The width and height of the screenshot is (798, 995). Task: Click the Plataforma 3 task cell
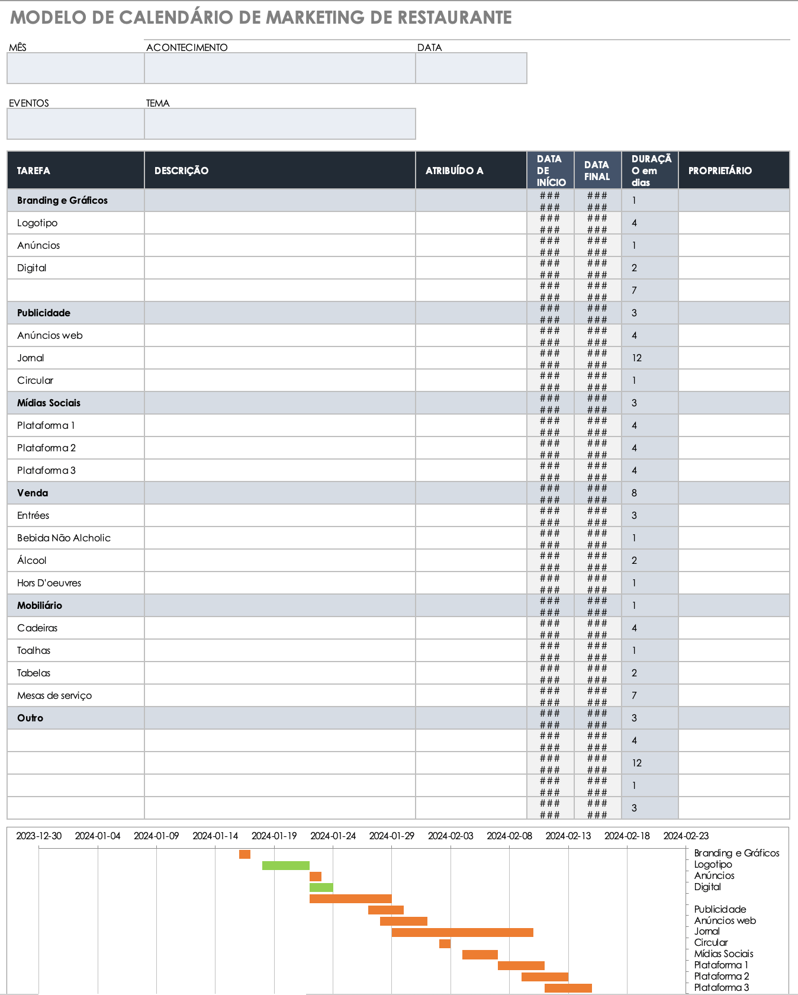tap(76, 470)
